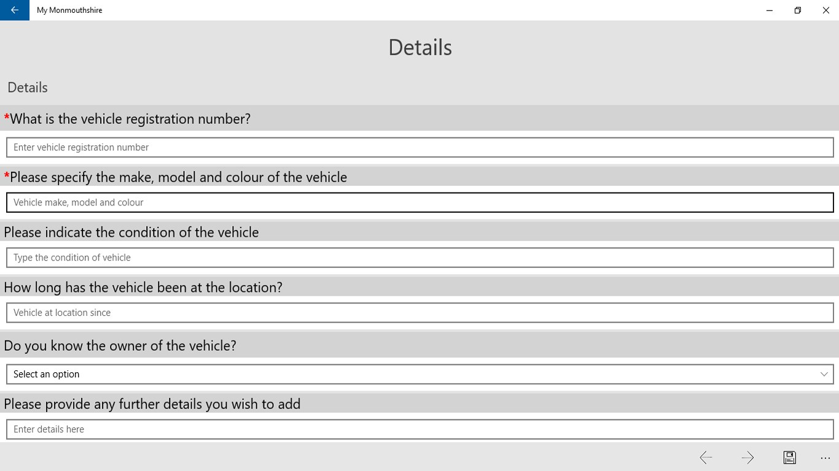This screenshot has width=839, height=471.
Task: Click the chevron arrow on the owner dropdown
Action: tap(824, 374)
